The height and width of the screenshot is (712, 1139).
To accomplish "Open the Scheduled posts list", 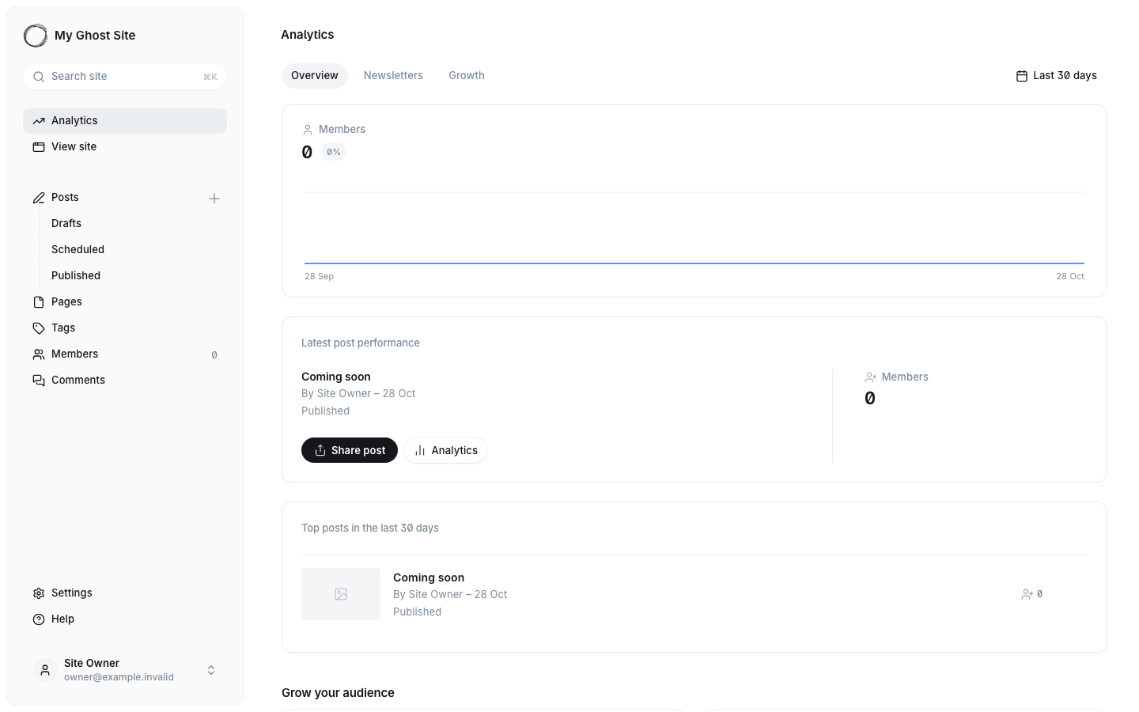I will pos(78,250).
